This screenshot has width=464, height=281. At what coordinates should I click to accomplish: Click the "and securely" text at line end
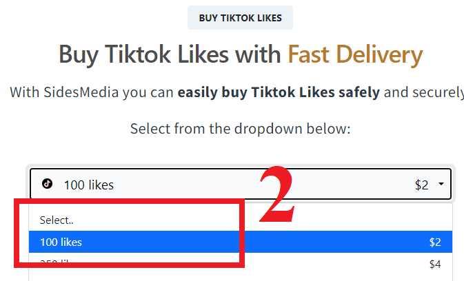[x=424, y=92]
